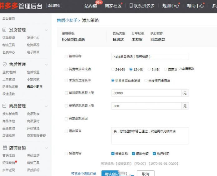
Task: Tick the checkbox beside 退款留言
Action: (66, 131)
